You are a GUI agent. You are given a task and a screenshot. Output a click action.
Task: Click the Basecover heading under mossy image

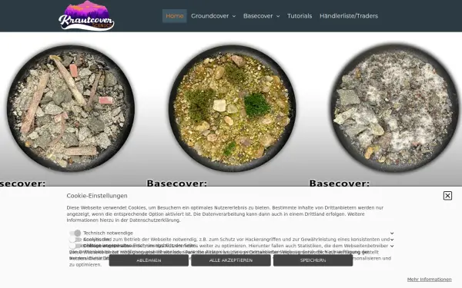point(177,183)
